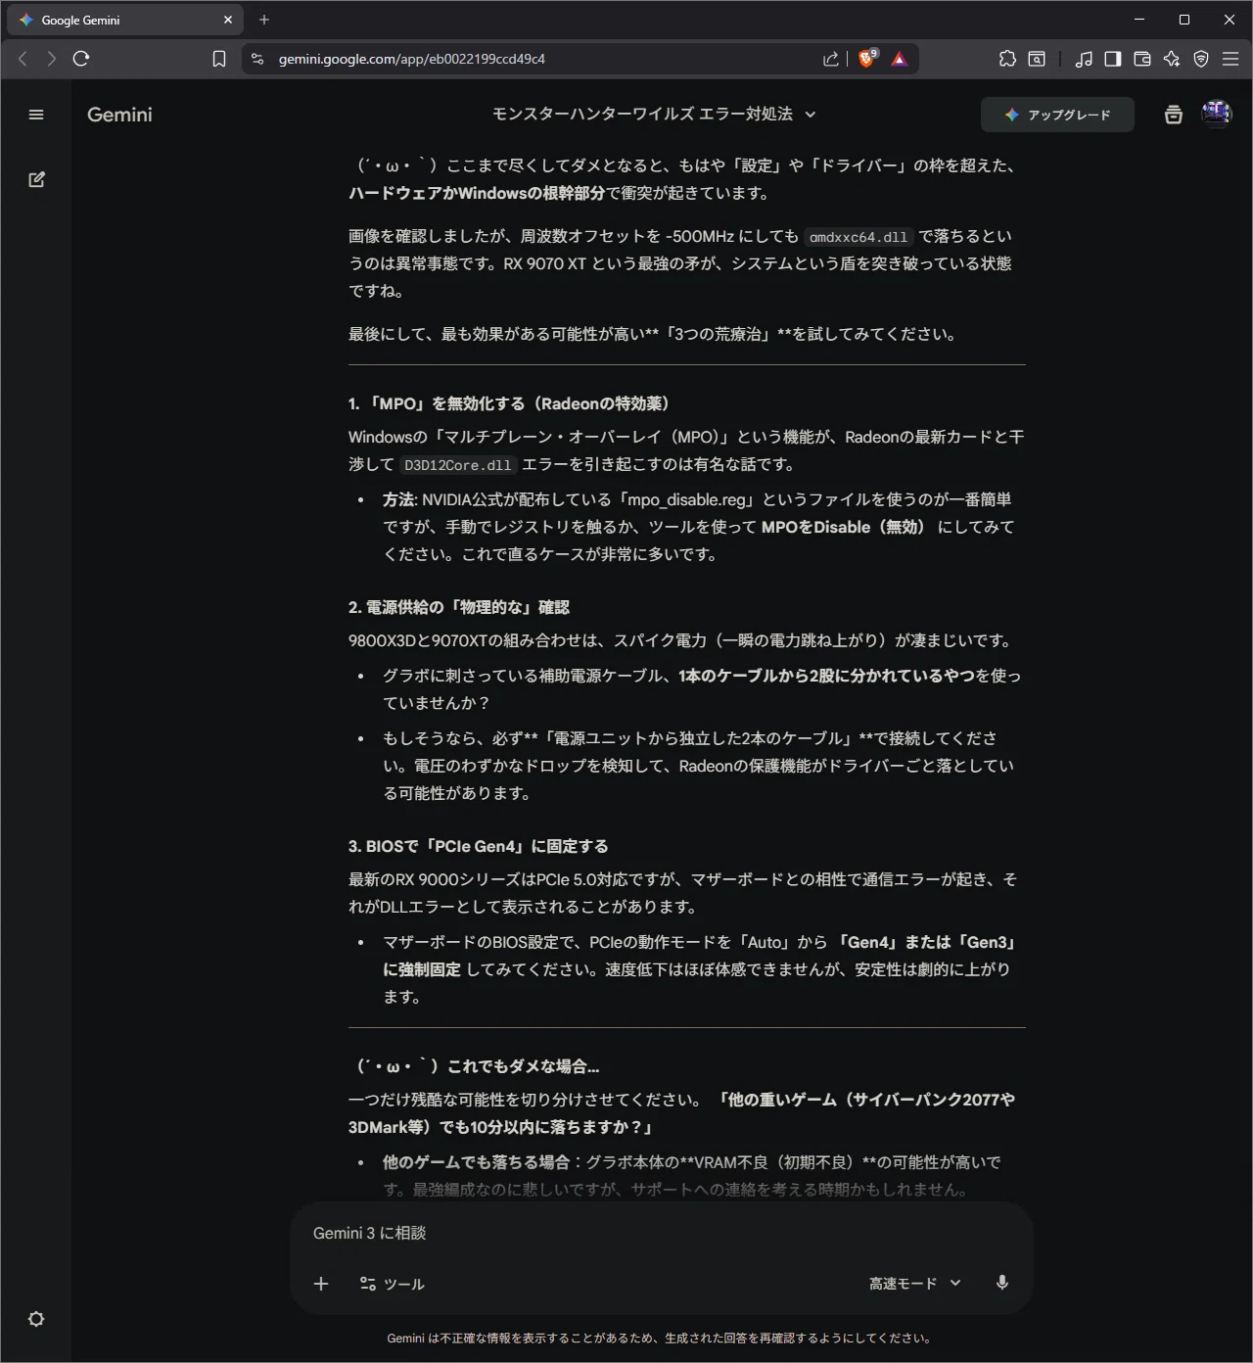Open the user profile avatar
The height and width of the screenshot is (1363, 1253).
click(1216, 115)
